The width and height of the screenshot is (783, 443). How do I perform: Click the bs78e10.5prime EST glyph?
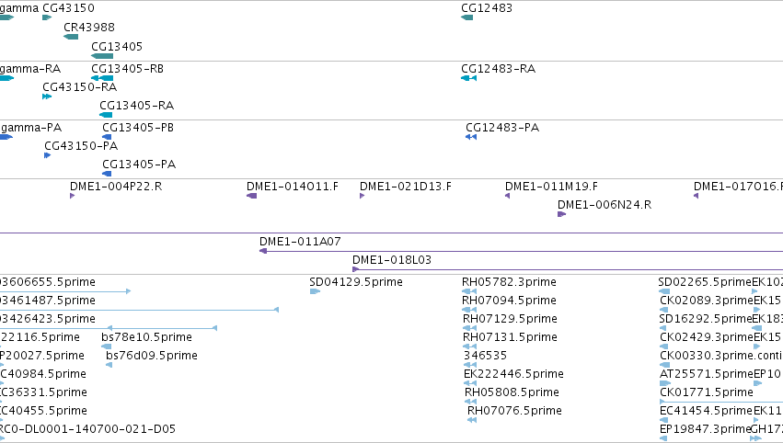coord(107,346)
